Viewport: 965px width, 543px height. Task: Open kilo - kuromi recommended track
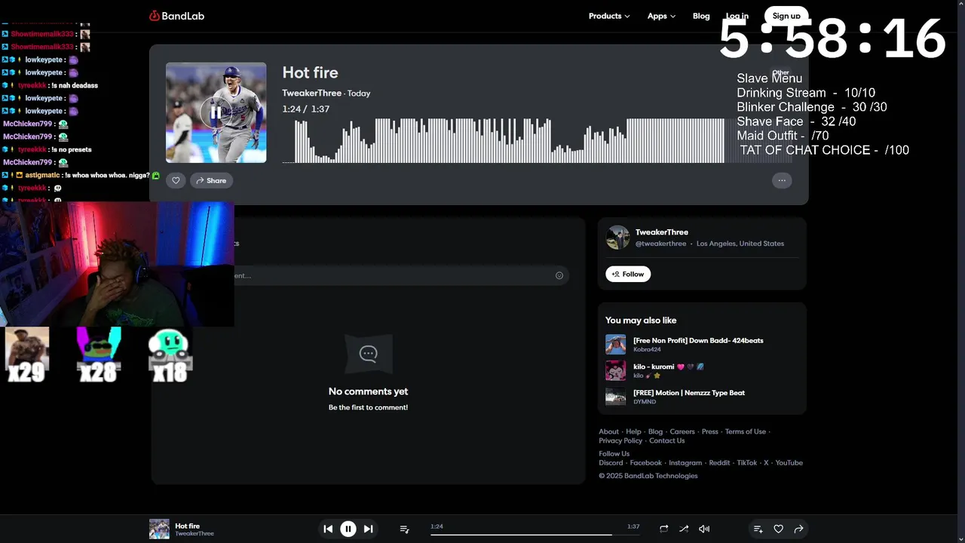tap(669, 367)
